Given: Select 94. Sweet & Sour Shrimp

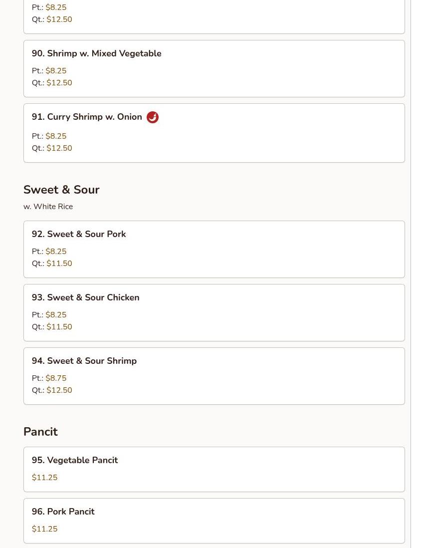Looking at the screenshot, I should [x=214, y=376].
